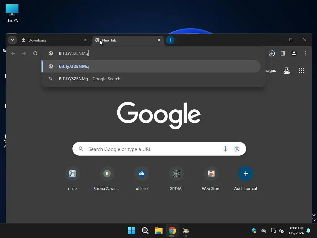Choose the bit.ly/32ENMq URL suggestion
Viewport: 317px width, 238px height.
click(x=151, y=66)
